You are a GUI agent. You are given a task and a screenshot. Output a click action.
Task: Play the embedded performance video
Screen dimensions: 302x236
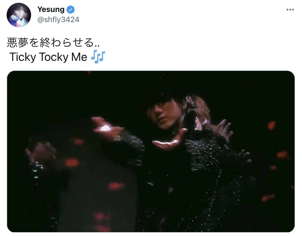click(151, 151)
